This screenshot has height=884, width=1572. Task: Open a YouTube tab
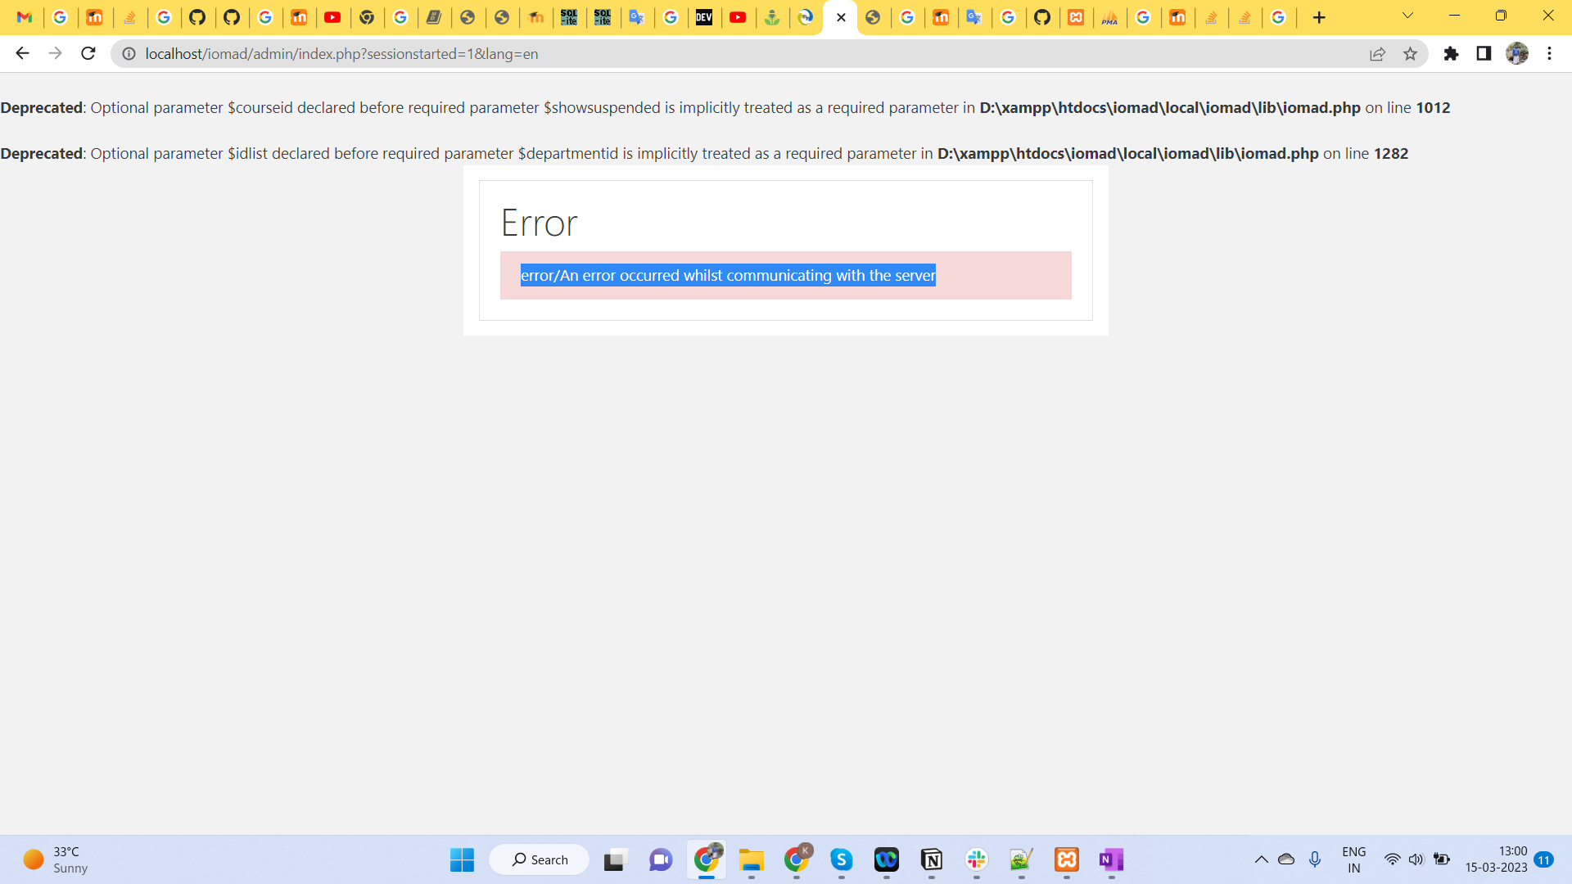point(333,17)
